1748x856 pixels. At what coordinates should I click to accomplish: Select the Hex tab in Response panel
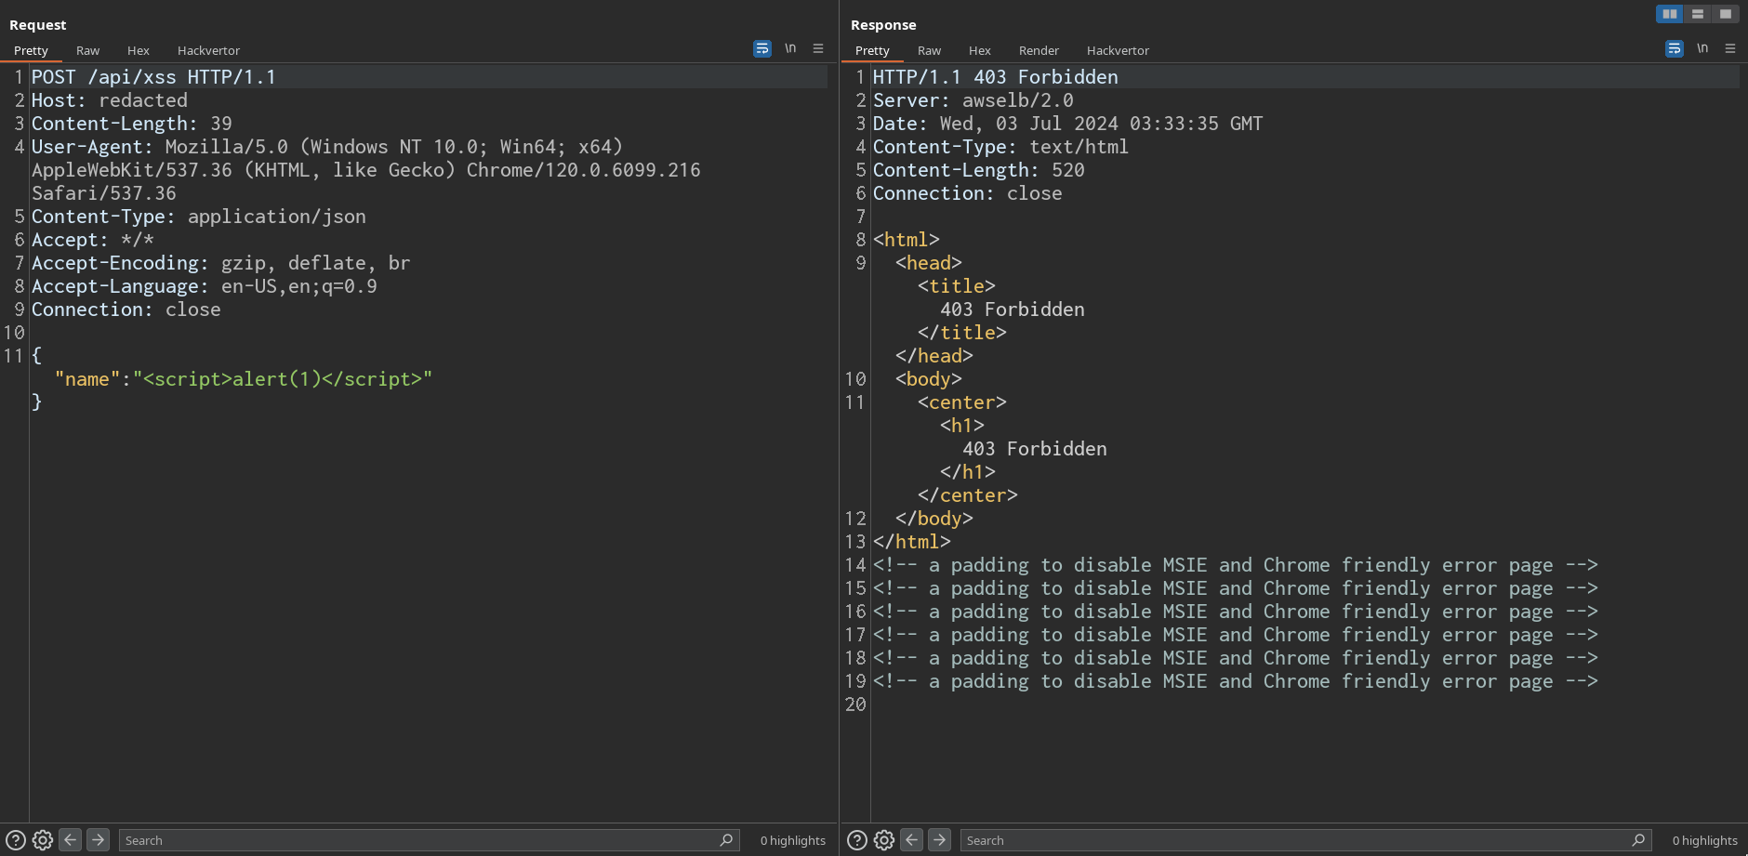point(979,50)
